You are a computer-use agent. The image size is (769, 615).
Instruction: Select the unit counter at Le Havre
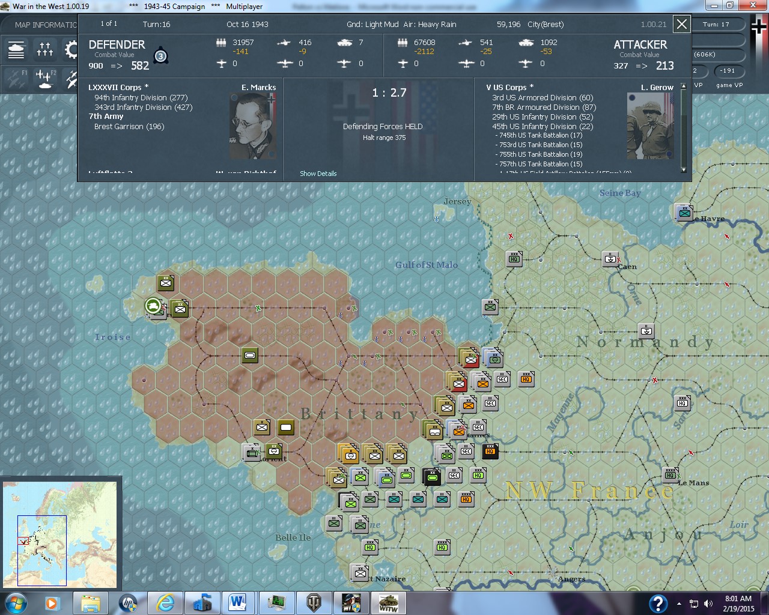pyautogui.click(x=684, y=212)
